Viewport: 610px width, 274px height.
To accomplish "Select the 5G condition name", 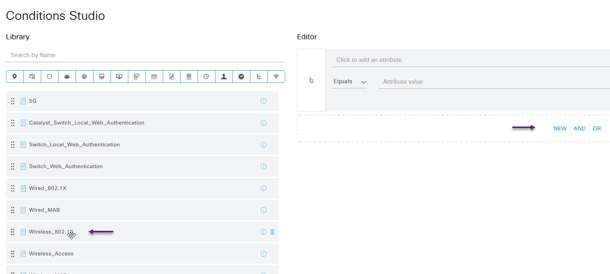I will pyautogui.click(x=33, y=101).
